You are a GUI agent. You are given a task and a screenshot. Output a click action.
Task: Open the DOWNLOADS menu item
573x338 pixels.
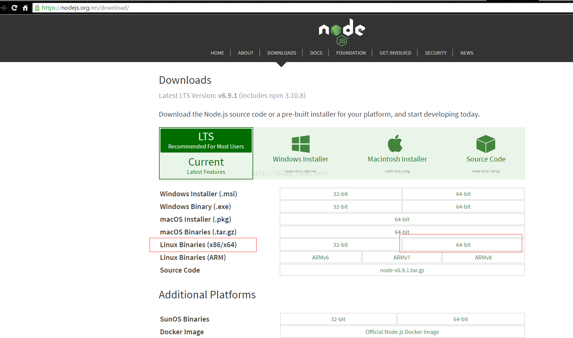282,53
